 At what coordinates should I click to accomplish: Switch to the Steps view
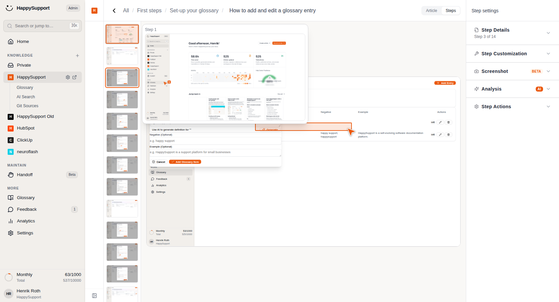tap(451, 11)
